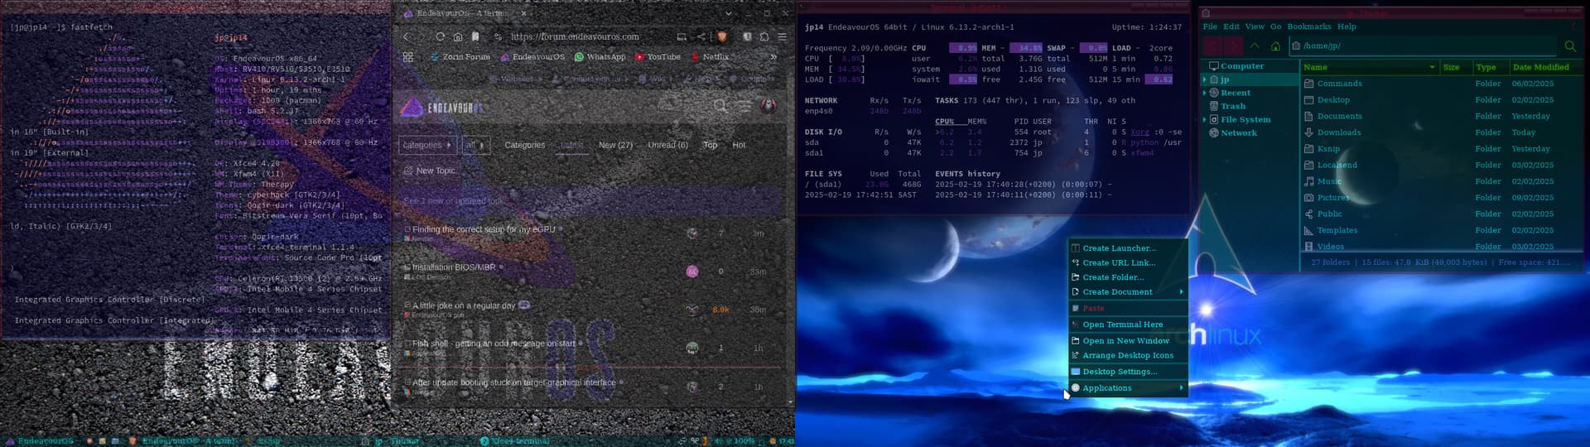Viewport: 1590px width, 447px height.
Task: Choose Open Terminal Here
Action: click(1128, 324)
